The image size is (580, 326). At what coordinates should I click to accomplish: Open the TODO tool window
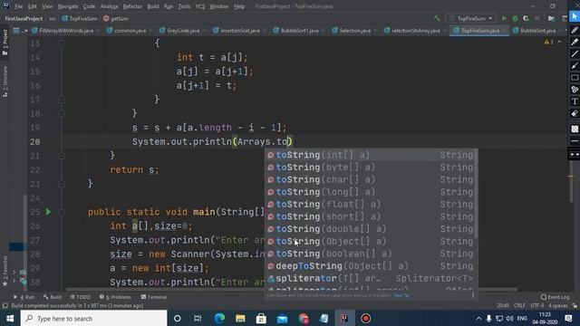click(x=81, y=297)
